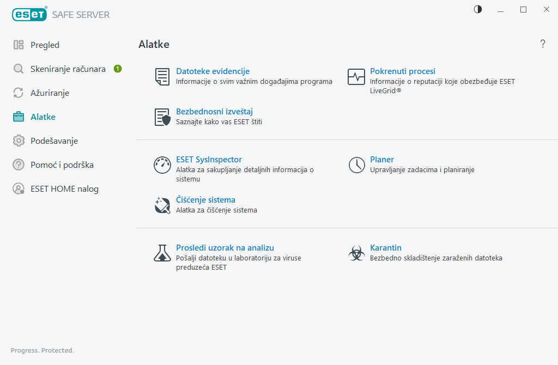Select Podešavanje in the sidebar
The image size is (558, 365).
54,141
